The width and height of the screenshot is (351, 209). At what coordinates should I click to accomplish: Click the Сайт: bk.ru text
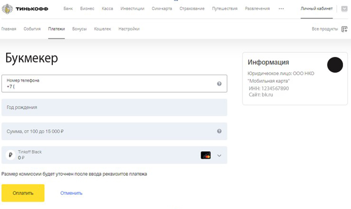point(261,94)
